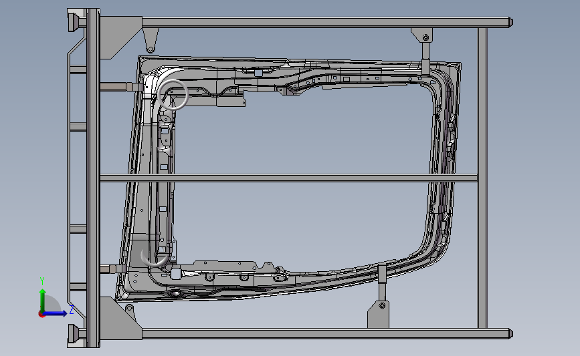Select the top-left gusset plate of the frame
Image resolution: width=580 pixels, height=356 pixels.
pyautogui.click(x=116, y=35)
